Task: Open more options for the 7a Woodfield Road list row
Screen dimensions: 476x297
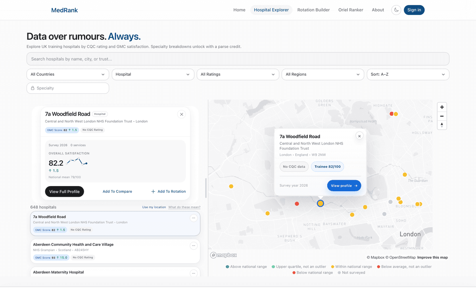Action: pyautogui.click(x=194, y=218)
